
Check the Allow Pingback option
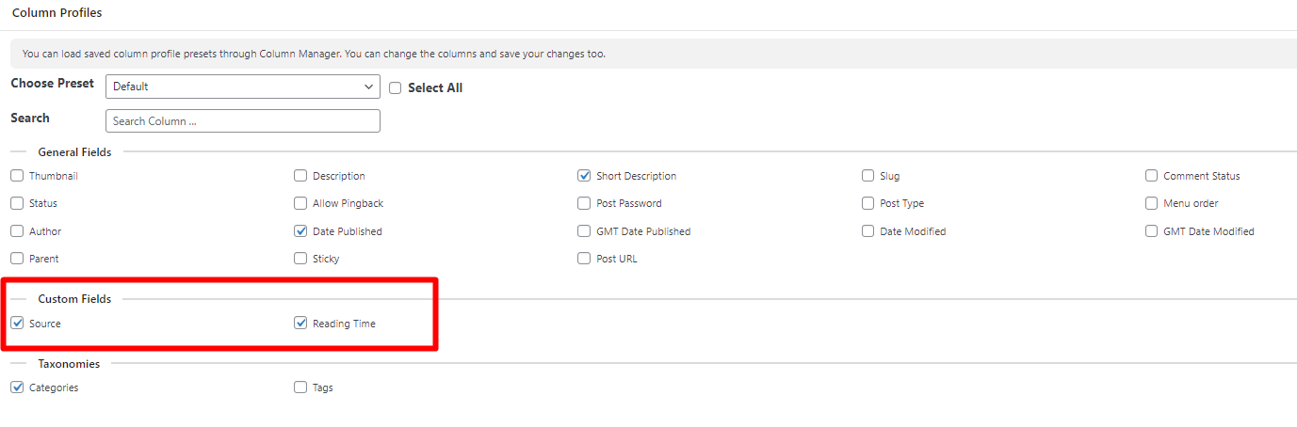tap(300, 203)
